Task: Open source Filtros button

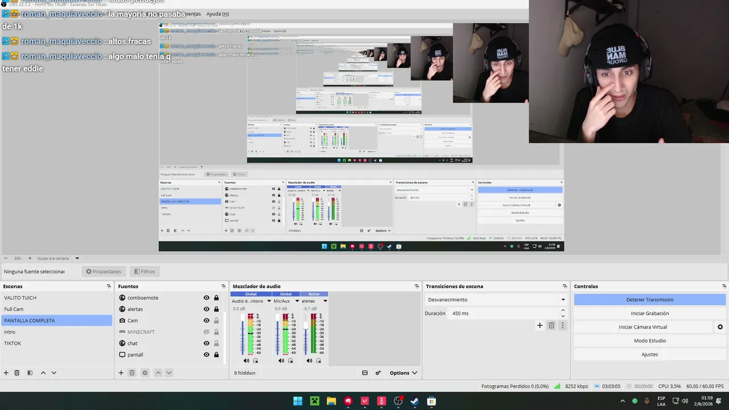Action: pos(144,272)
